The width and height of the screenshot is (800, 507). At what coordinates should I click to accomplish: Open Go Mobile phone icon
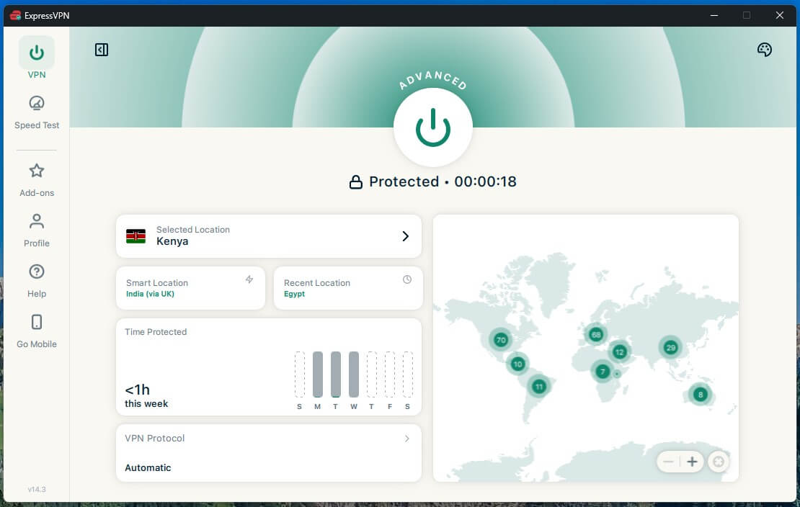point(37,322)
